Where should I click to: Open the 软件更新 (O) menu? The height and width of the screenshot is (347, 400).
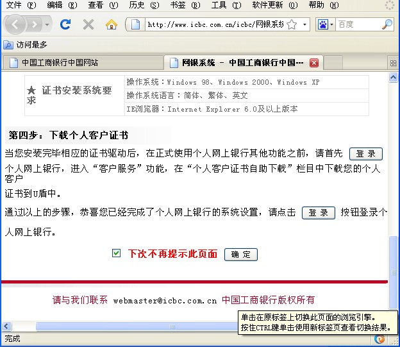(x=275, y=5)
